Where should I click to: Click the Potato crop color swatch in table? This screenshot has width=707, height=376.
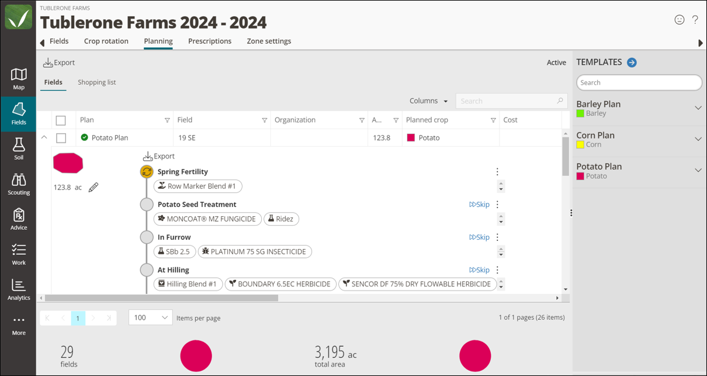[411, 137]
